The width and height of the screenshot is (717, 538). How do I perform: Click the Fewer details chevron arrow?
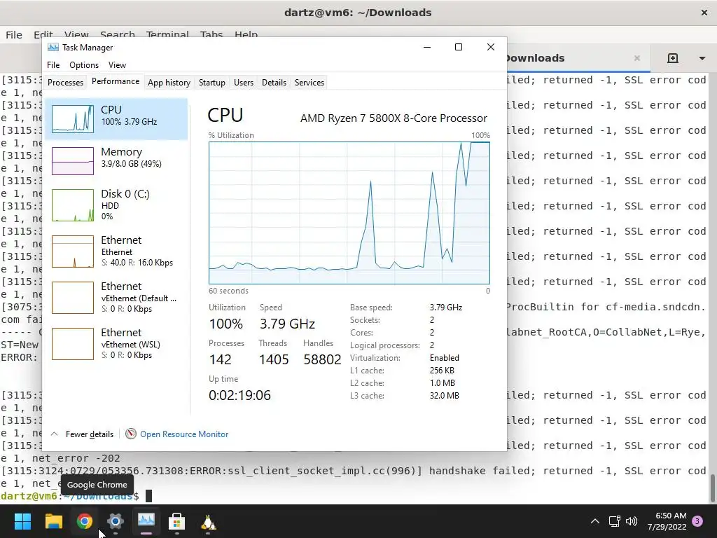[x=54, y=434]
